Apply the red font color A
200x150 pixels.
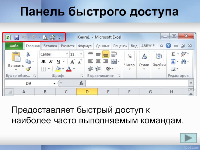[69, 69]
